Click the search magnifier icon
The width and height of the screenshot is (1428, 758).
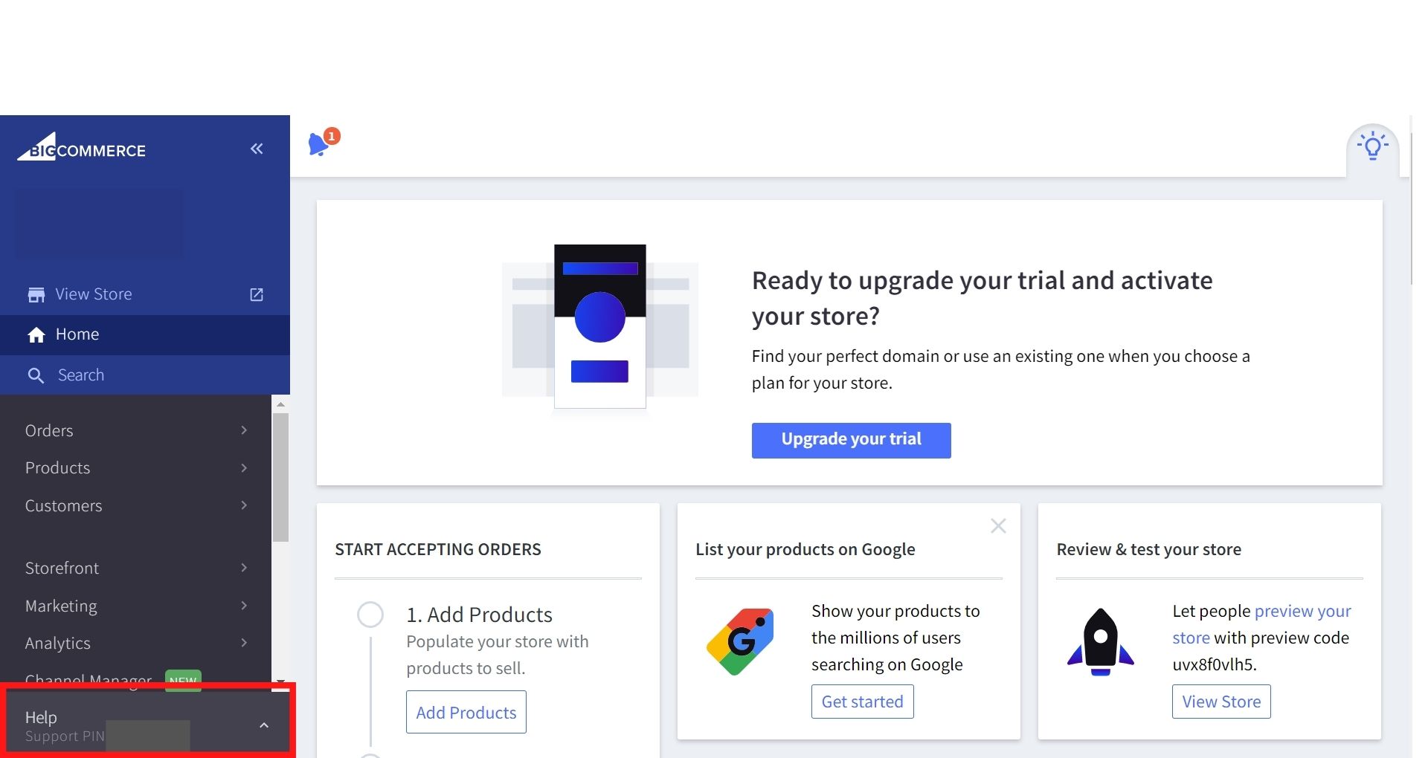pos(36,375)
